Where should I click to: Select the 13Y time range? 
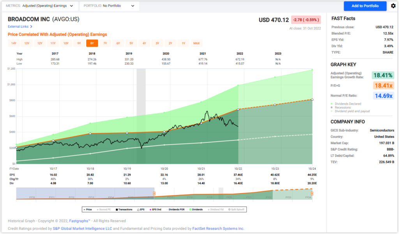27,43
